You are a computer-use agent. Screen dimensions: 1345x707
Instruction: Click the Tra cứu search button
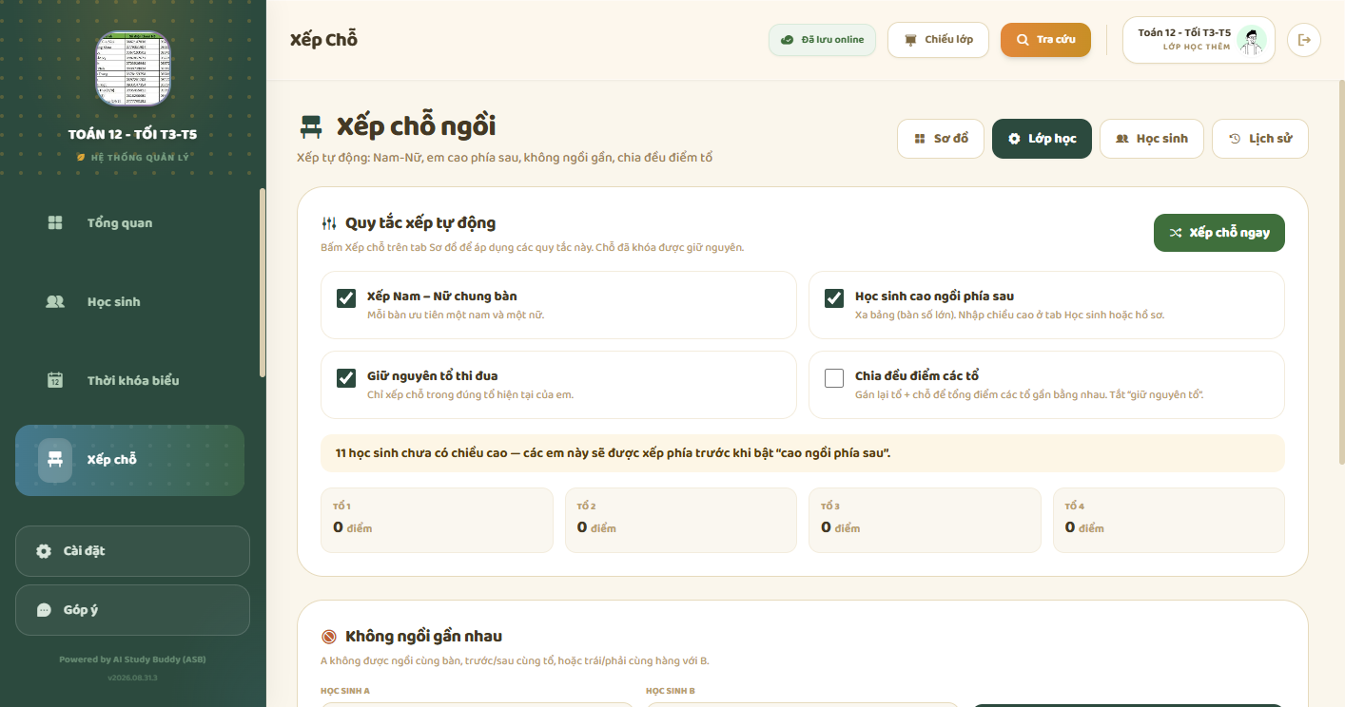click(1045, 40)
